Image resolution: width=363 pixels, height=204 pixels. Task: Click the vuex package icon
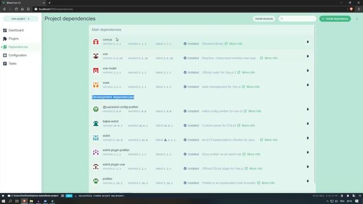96,85
